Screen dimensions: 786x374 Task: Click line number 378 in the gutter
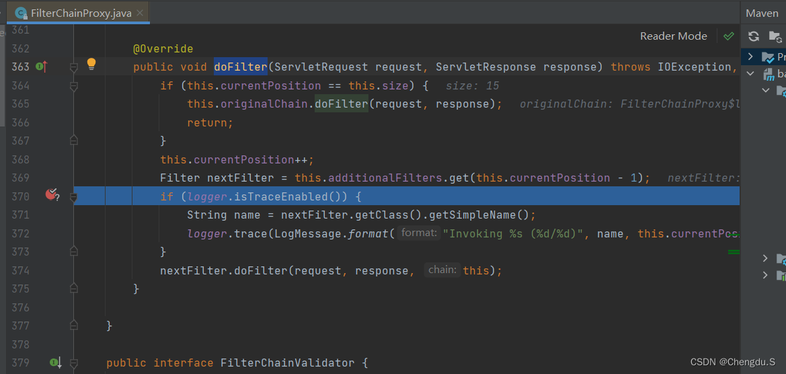click(21, 344)
